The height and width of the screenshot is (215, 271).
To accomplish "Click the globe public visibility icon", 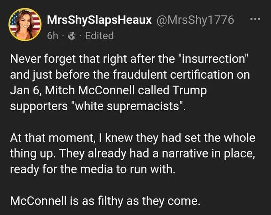I will click(72, 36).
